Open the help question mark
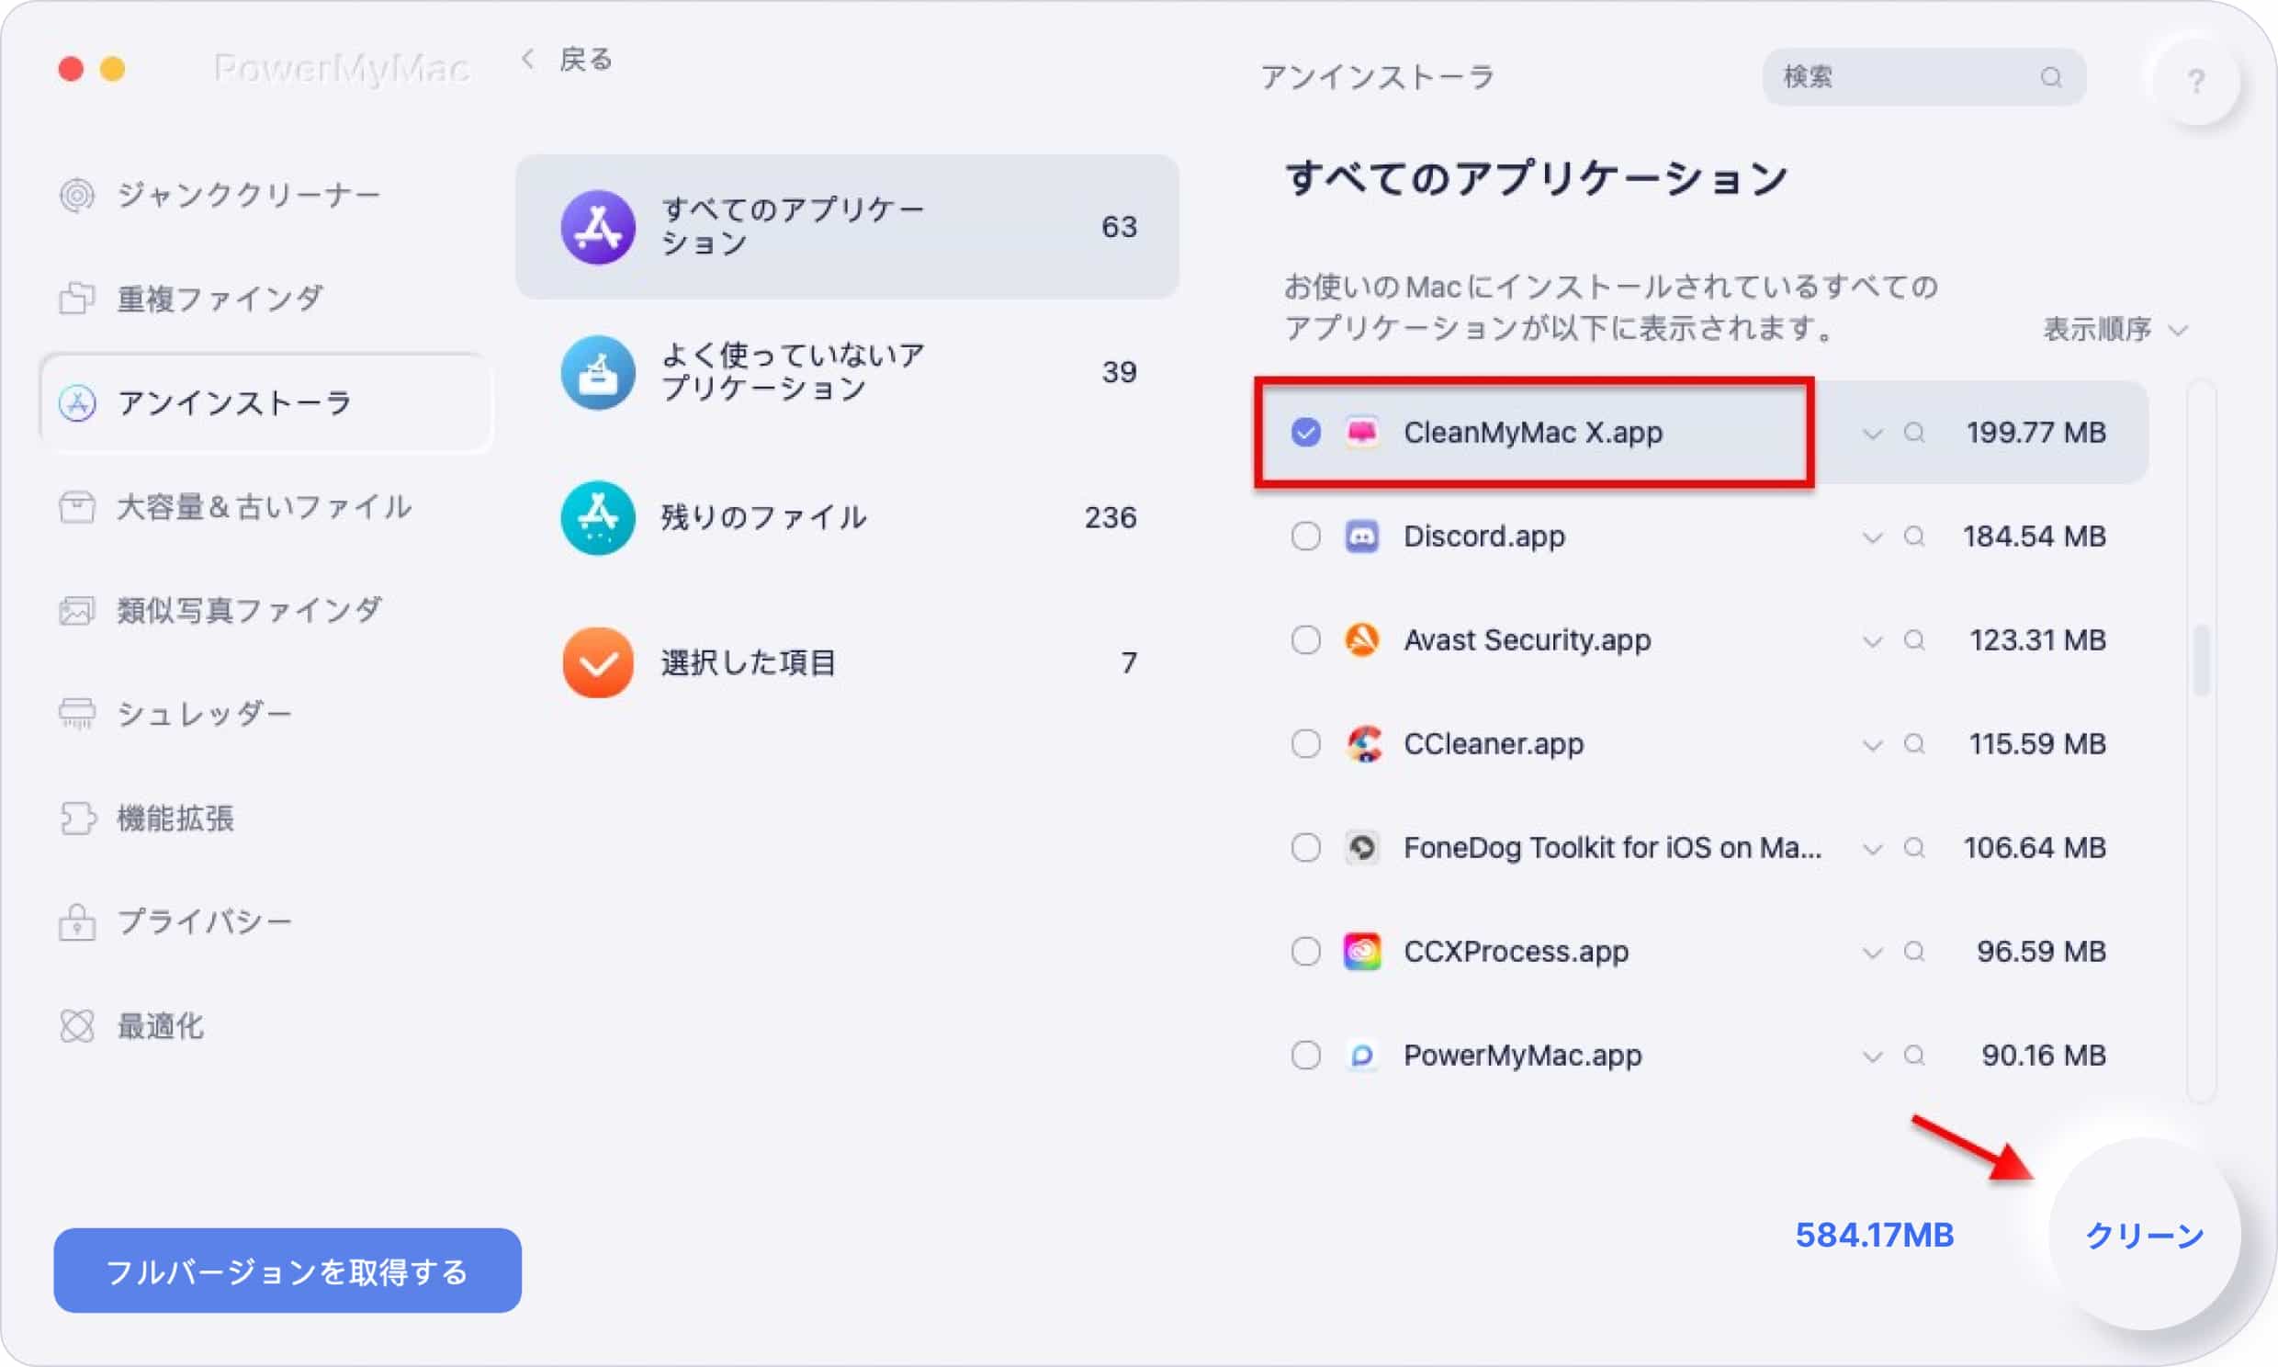The width and height of the screenshot is (2278, 1367). point(2198,83)
